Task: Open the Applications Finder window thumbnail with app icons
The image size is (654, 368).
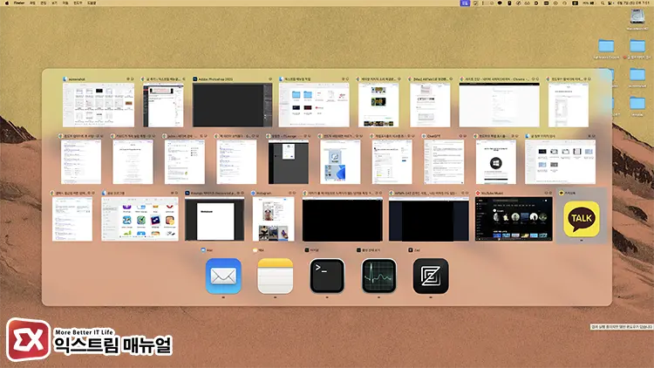Action: pos(140,219)
